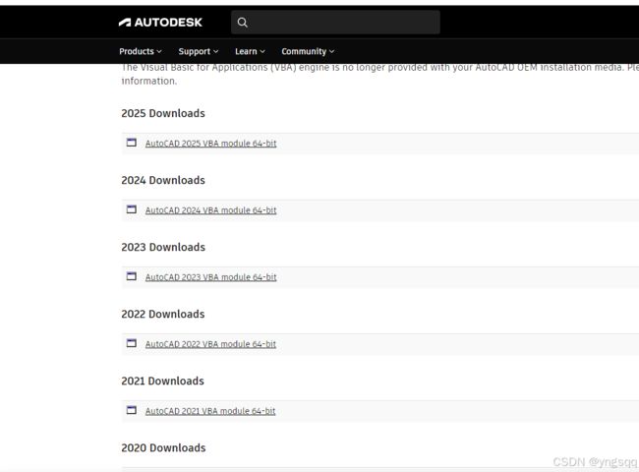The width and height of the screenshot is (639, 472).
Task: Expand the Products dropdown menu
Action: tap(141, 51)
